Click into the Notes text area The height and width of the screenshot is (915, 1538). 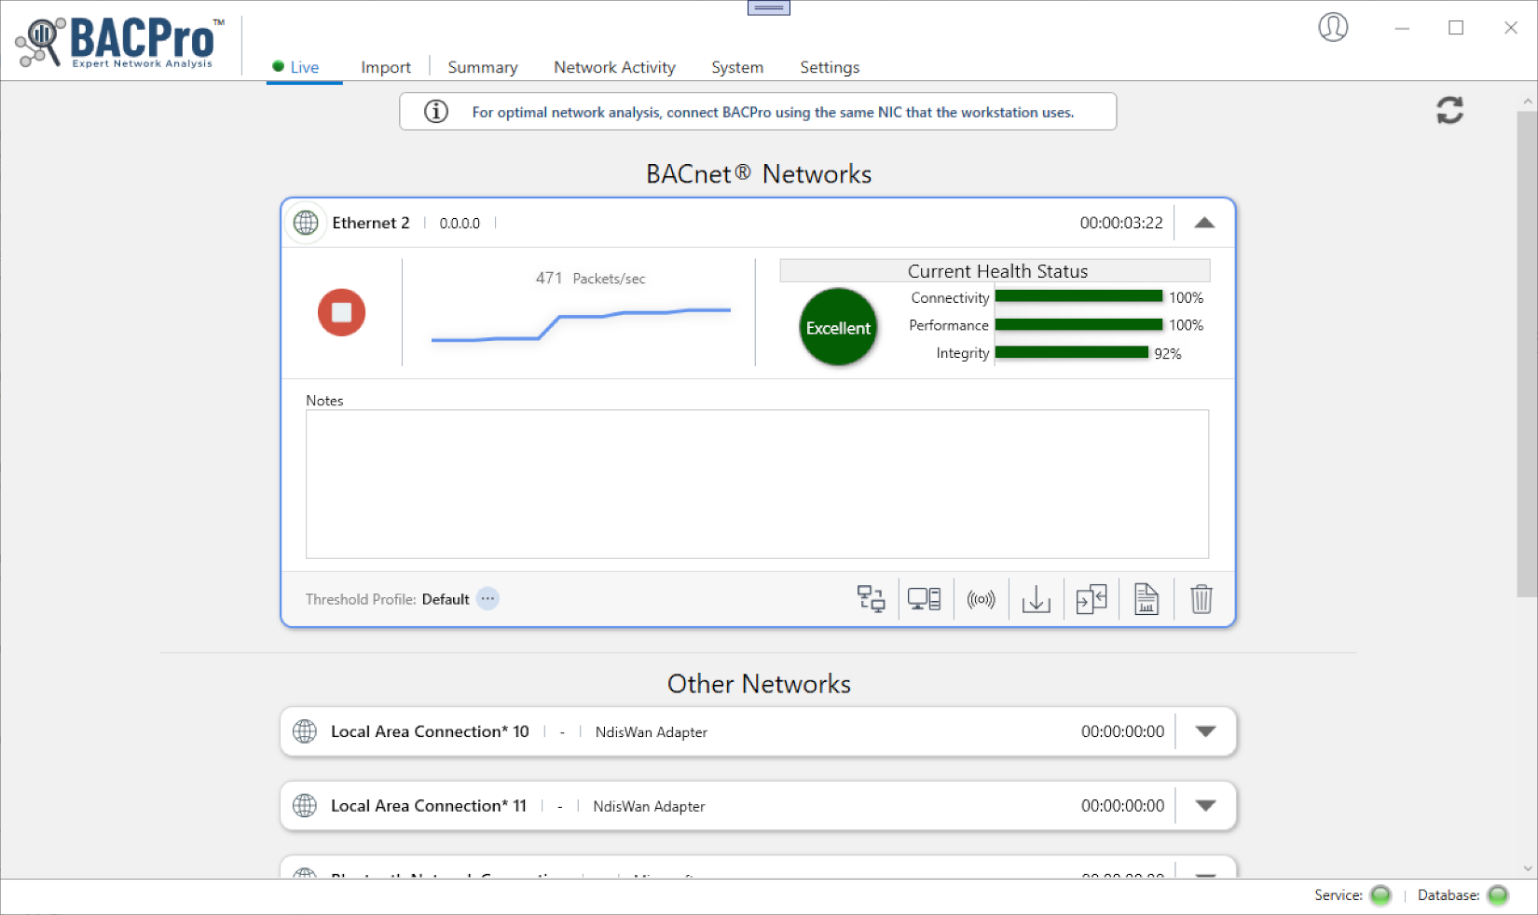[757, 485]
